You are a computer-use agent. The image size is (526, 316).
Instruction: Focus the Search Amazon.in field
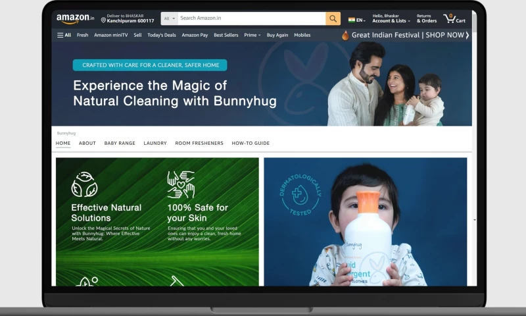[252, 18]
